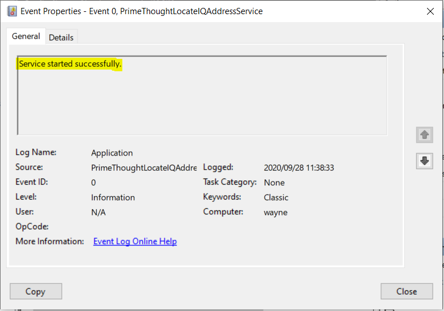Click the Keywords value 'Classic'

(x=276, y=197)
